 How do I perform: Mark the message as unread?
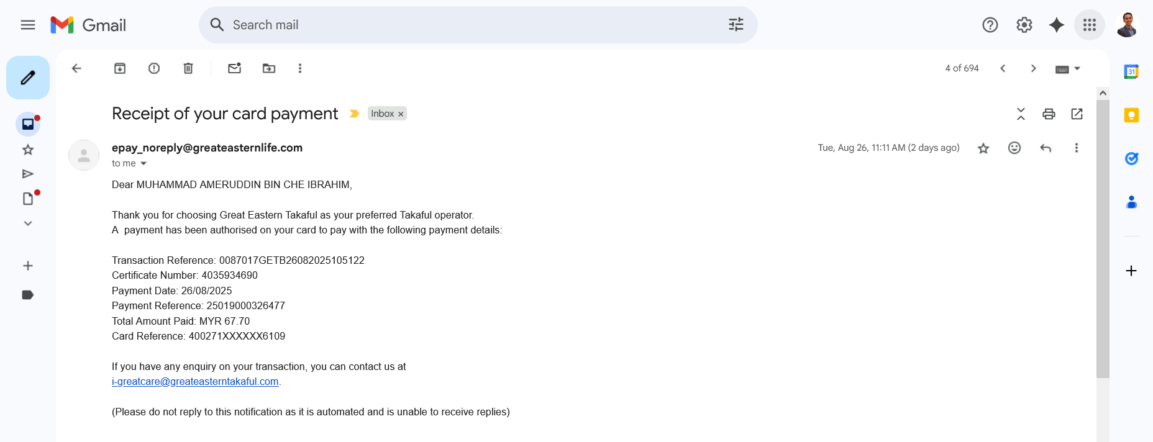pyautogui.click(x=234, y=68)
